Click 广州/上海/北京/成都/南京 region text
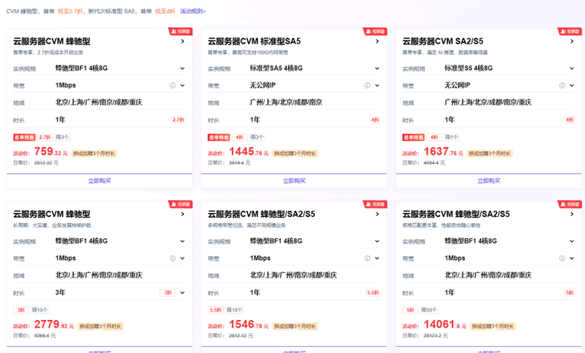 [x=286, y=102]
